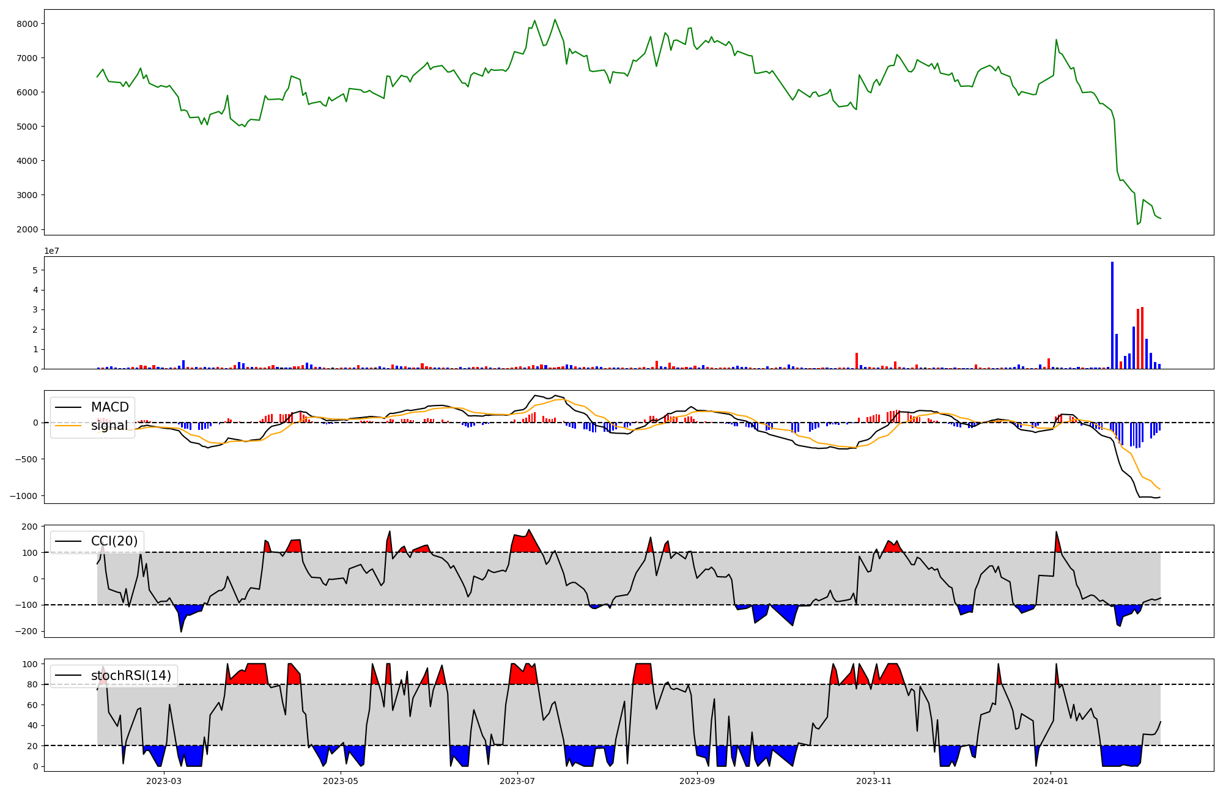Image resolution: width=1223 pixels, height=795 pixels.
Task: Click the 200 CCI axis tick label
Action: coord(30,527)
